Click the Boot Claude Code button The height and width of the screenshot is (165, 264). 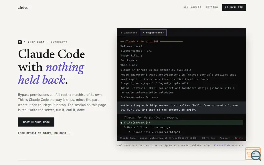[x=36, y=122]
